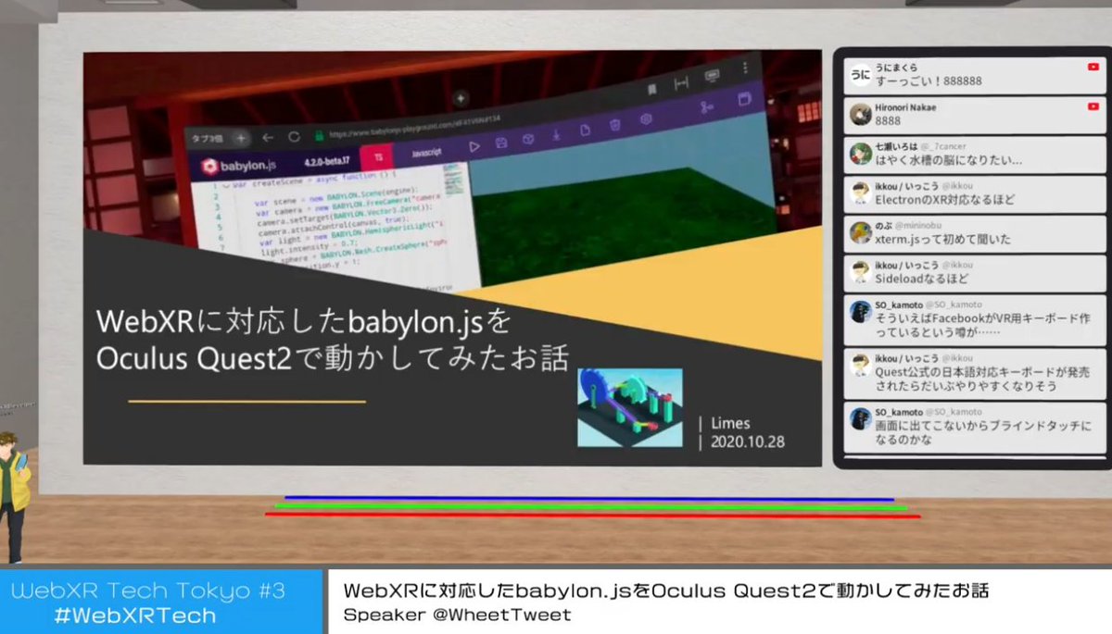Click the new tab plus button
Viewport: 1112px width, 634px height.
[x=241, y=137]
